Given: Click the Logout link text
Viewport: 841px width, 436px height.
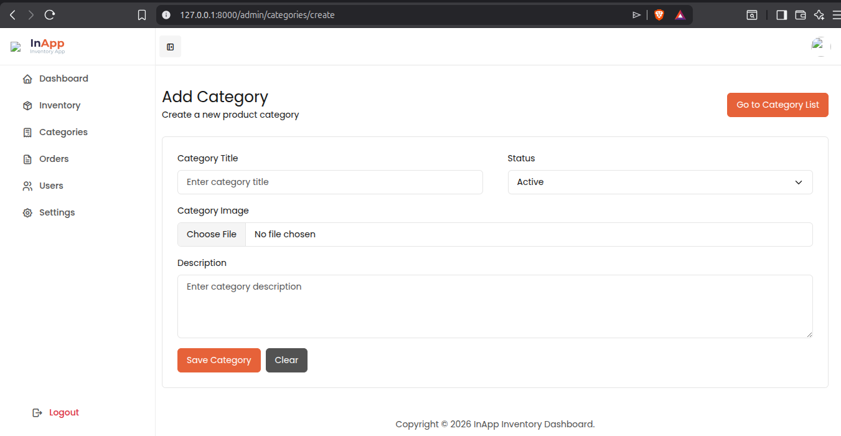Looking at the screenshot, I should click(x=64, y=412).
